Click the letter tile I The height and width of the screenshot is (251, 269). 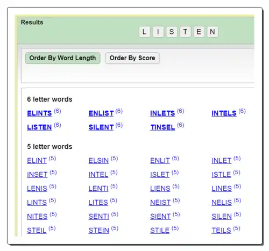click(x=158, y=32)
